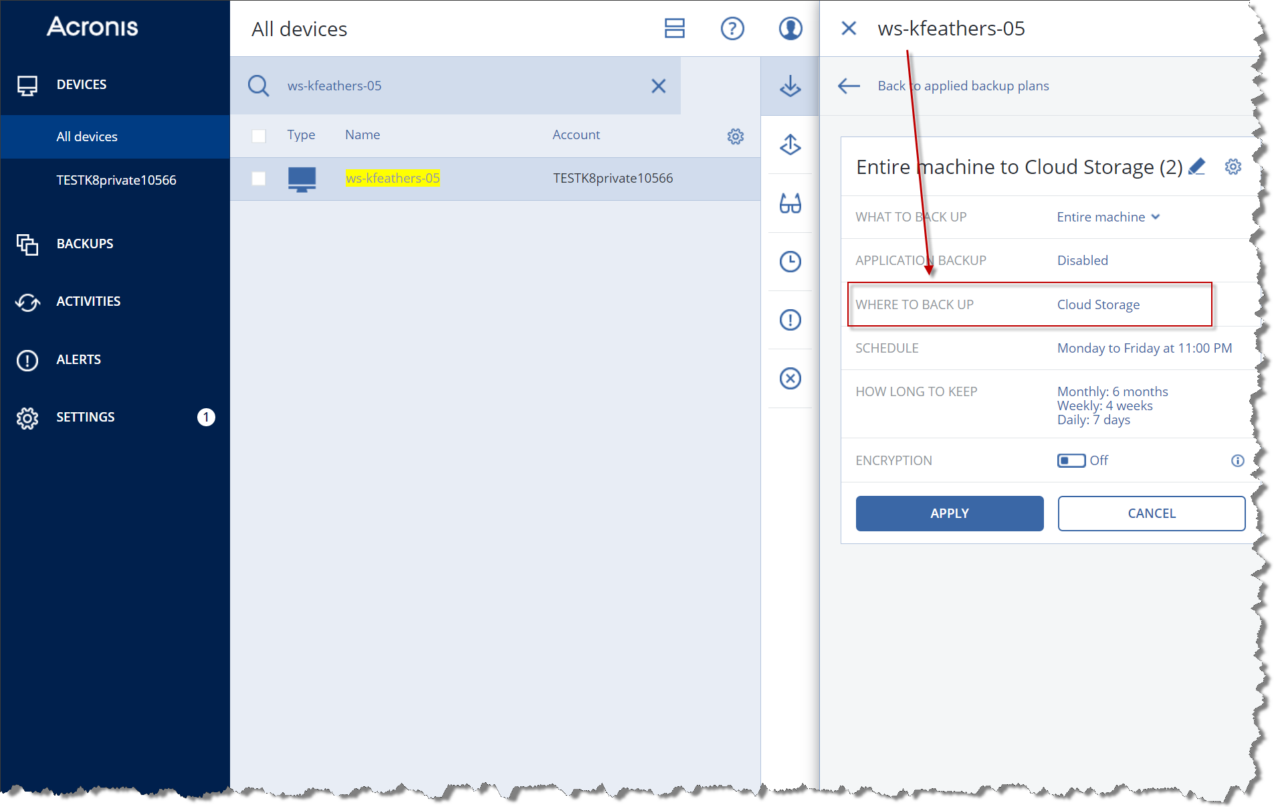Open the ACTIVITIES menu
The image size is (1274, 807).
click(88, 302)
